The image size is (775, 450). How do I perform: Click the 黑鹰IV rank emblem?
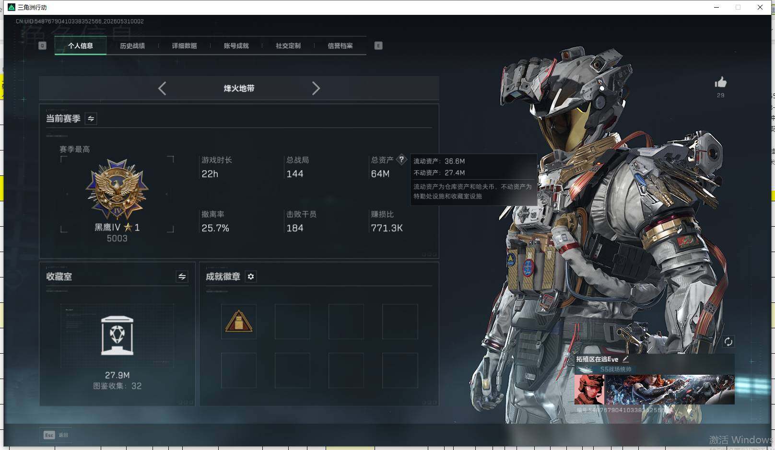pos(117,190)
